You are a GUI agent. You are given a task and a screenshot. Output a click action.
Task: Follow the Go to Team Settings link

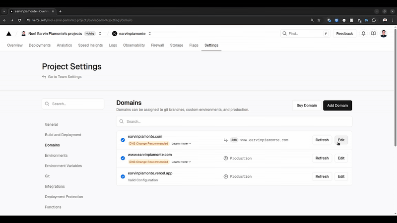pos(65,77)
